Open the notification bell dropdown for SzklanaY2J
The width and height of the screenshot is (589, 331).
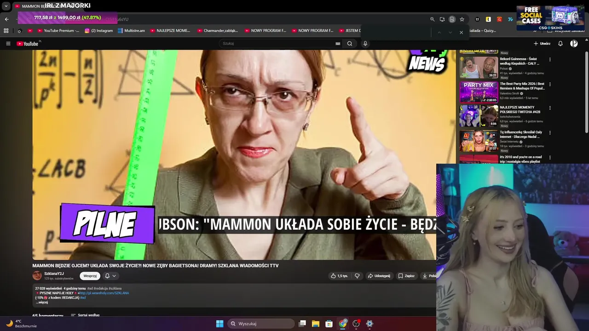[110, 276]
